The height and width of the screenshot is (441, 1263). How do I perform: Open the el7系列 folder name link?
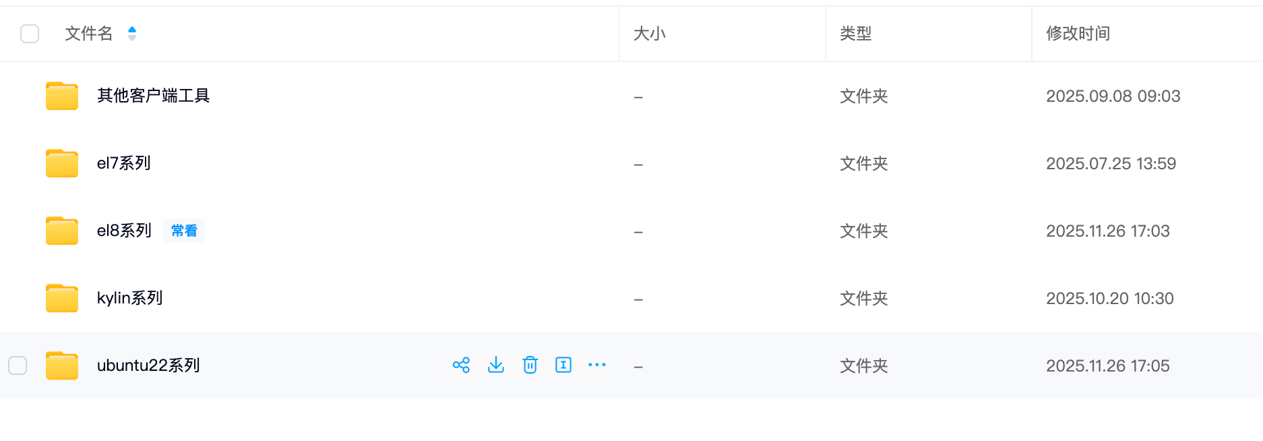[x=124, y=163]
